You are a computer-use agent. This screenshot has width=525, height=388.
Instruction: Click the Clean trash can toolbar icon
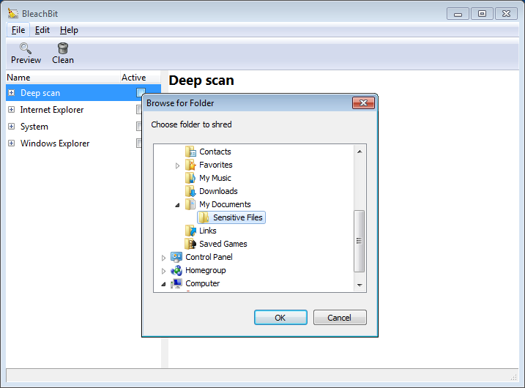pos(63,48)
